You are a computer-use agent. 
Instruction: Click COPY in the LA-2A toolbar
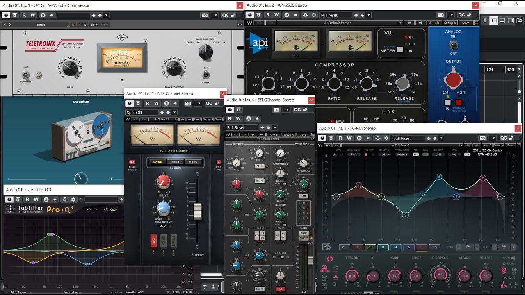(94, 25)
